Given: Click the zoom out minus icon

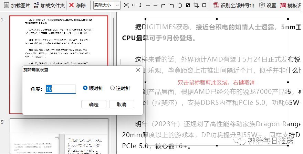Looking at the screenshot, I should click(x=156, y=5).
